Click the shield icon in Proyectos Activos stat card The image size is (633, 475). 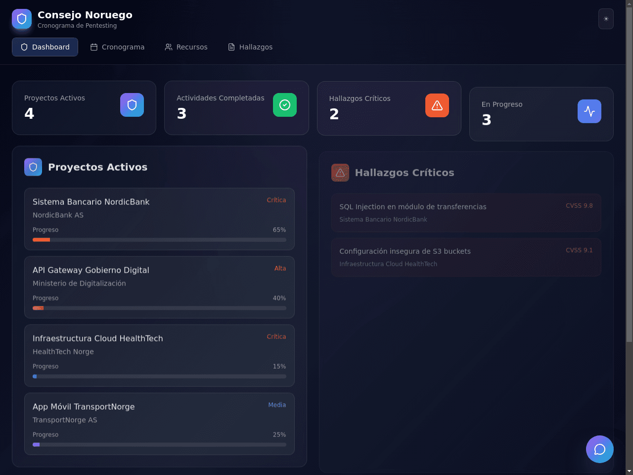click(x=132, y=105)
